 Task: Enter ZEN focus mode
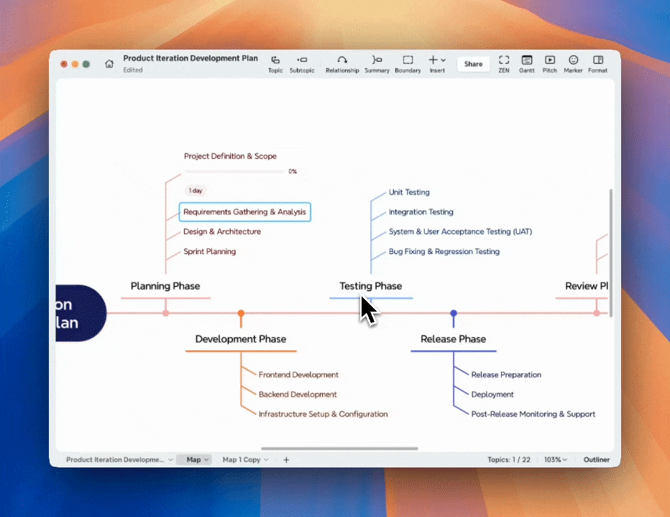coord(504,64)
